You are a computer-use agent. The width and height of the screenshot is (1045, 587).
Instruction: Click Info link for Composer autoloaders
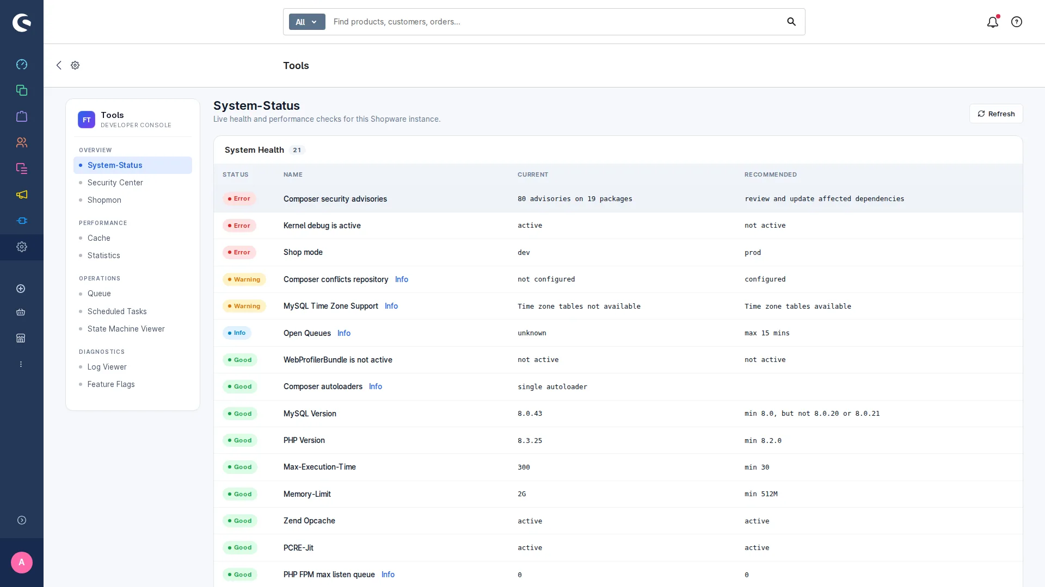click(376, 386)
